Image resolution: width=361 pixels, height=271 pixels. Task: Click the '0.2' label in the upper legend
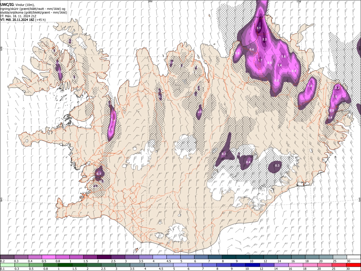2,261
